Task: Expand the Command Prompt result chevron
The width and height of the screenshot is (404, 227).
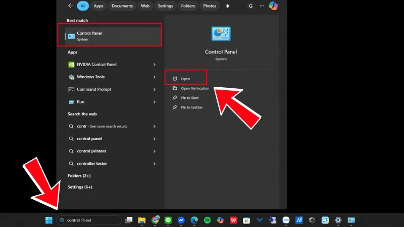Action: click(154, 89)
